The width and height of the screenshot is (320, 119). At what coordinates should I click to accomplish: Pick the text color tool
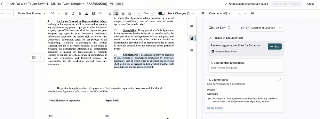point(87,13)
